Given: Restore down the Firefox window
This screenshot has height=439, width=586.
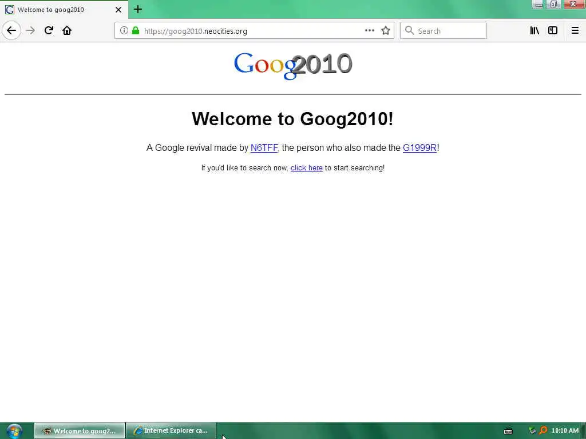Looking at the screenshot, I should (x=553, y=5).
